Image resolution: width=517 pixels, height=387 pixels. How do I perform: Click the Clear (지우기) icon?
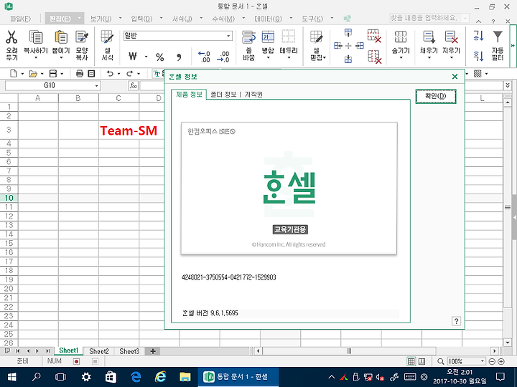[x=451, y=37]
